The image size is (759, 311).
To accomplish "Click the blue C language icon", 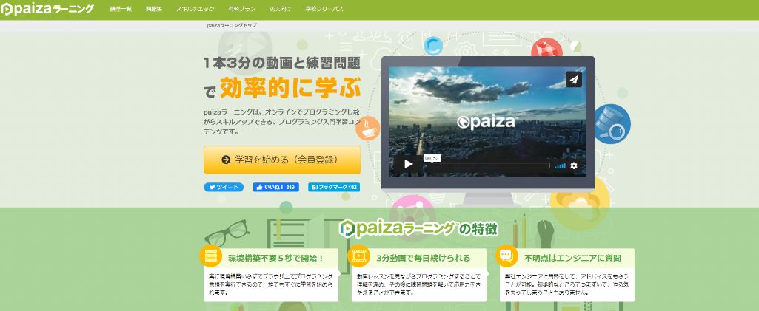I will pyautogui.click(x=432, y=47).
